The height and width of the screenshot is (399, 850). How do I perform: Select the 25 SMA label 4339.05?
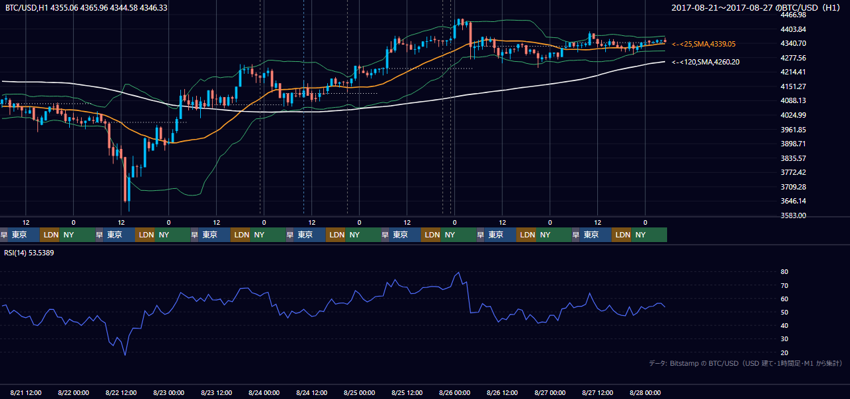tap(704, 44)
